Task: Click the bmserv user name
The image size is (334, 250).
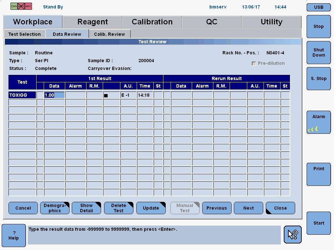Action: (218, 7)
